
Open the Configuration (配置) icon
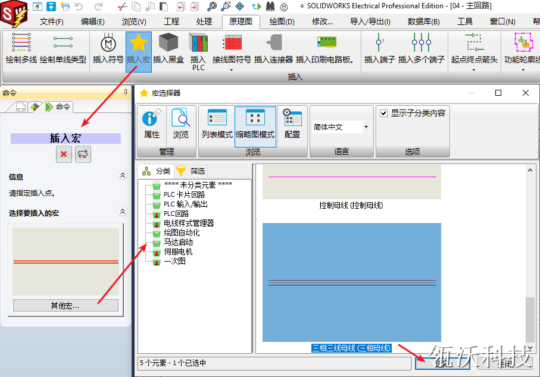[292, 124]
